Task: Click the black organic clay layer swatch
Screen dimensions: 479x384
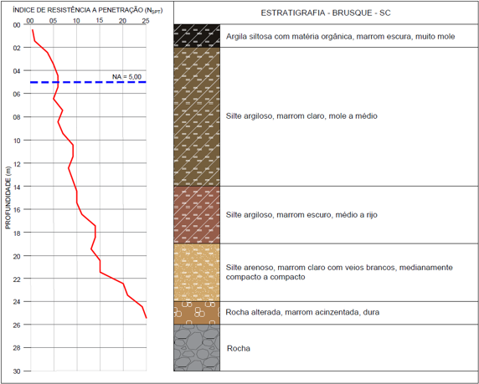Action: 197,36
